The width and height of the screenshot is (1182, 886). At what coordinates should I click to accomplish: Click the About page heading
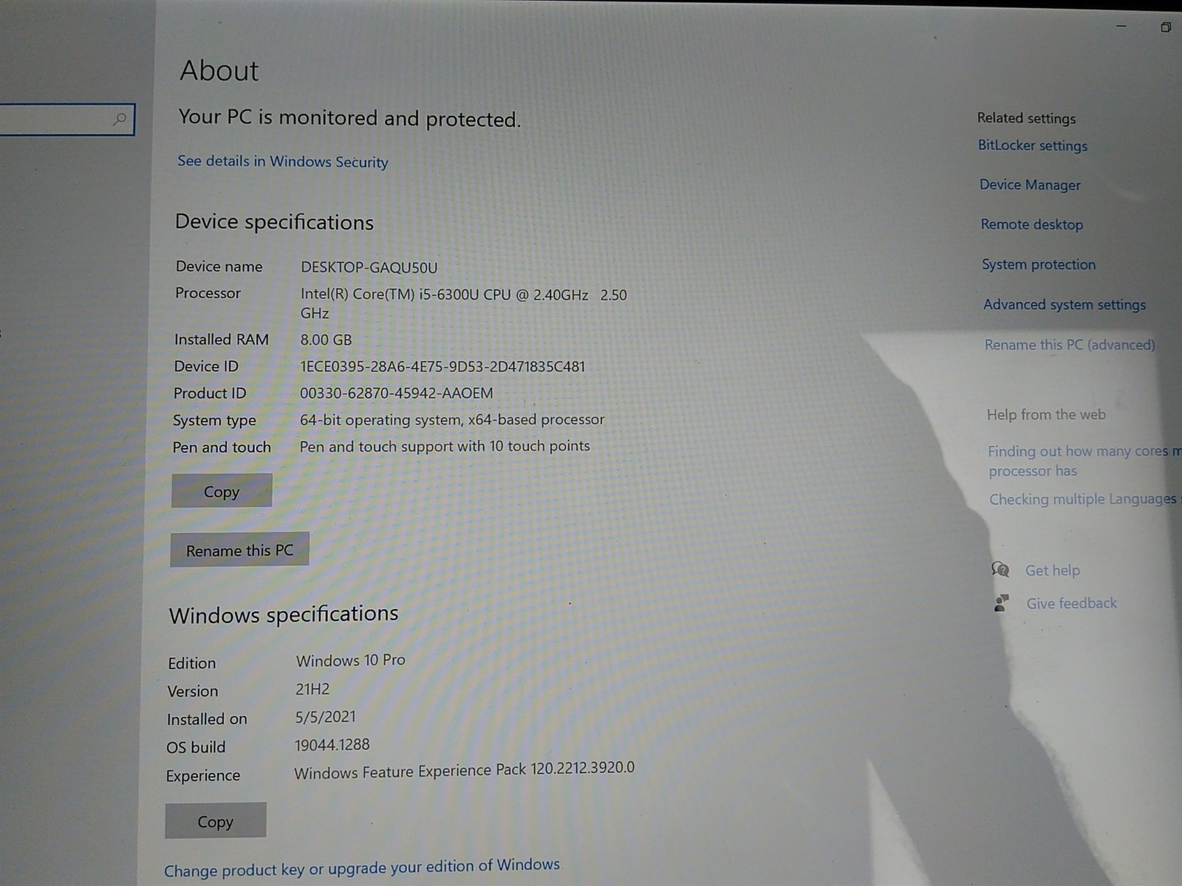point(219,71)
